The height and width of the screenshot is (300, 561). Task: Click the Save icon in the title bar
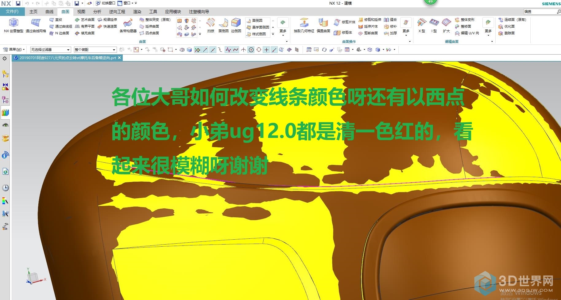point(18,3)
